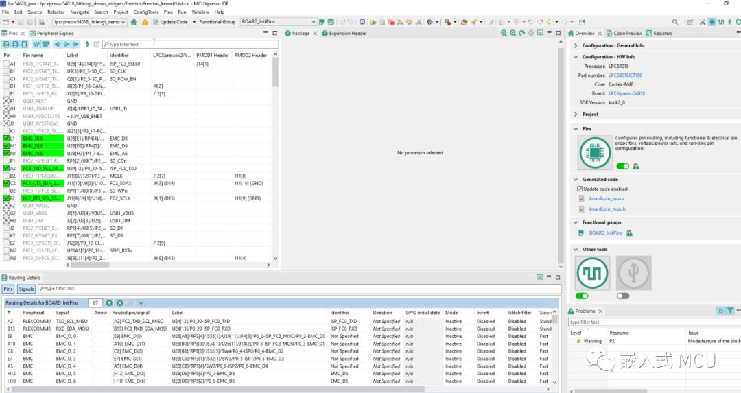Viewport: 741px width, 393px height.
Task: Toggle the Clocks tool enable switch
Action: click(x=582, y=296)
